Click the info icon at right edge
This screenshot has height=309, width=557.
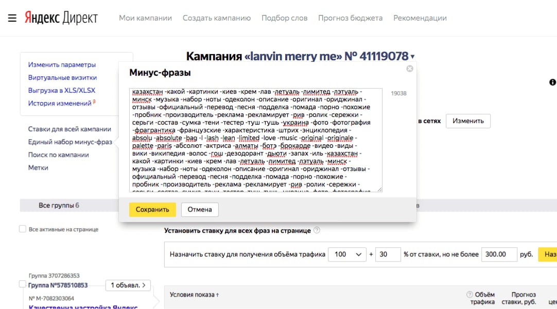pos(552,82)
